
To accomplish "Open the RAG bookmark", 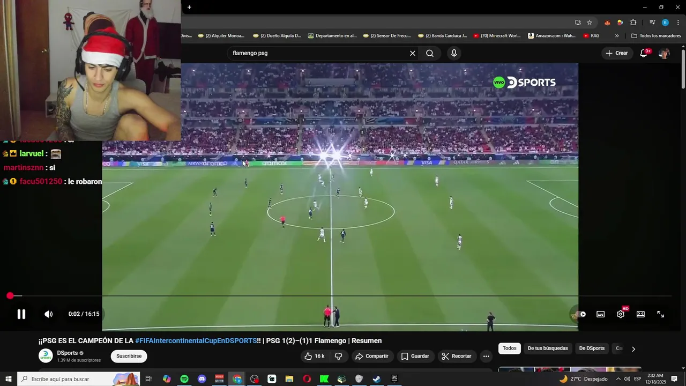I will click(x=591, y=36).
